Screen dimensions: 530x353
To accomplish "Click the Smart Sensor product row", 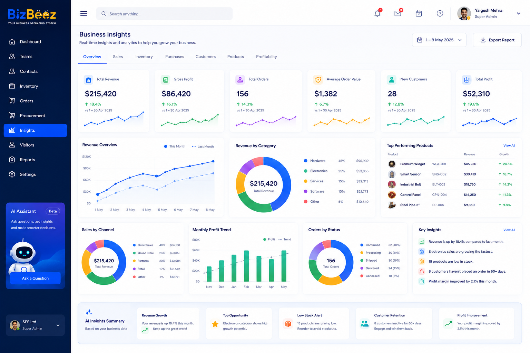I will (451, 174).
